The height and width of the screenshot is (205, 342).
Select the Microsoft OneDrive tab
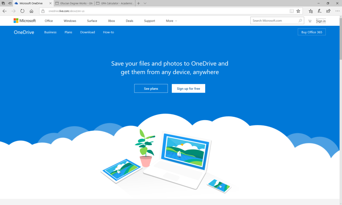click(33, 3)
